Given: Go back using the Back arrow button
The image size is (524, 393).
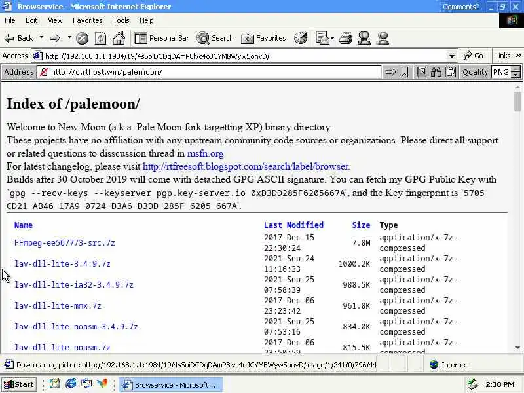Looking at the screenshot, I should (x=19, y=38).
